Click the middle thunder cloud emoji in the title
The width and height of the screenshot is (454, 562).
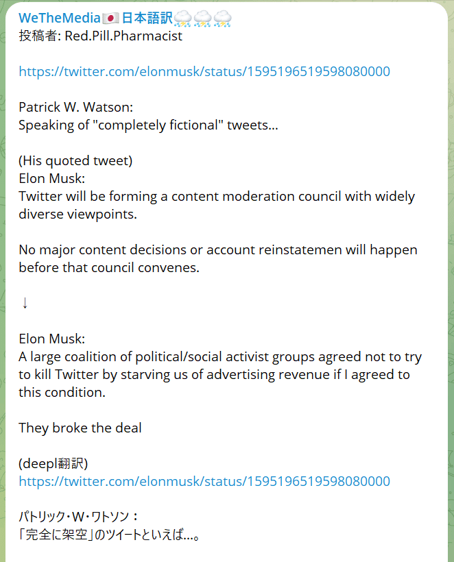(202, 19)
